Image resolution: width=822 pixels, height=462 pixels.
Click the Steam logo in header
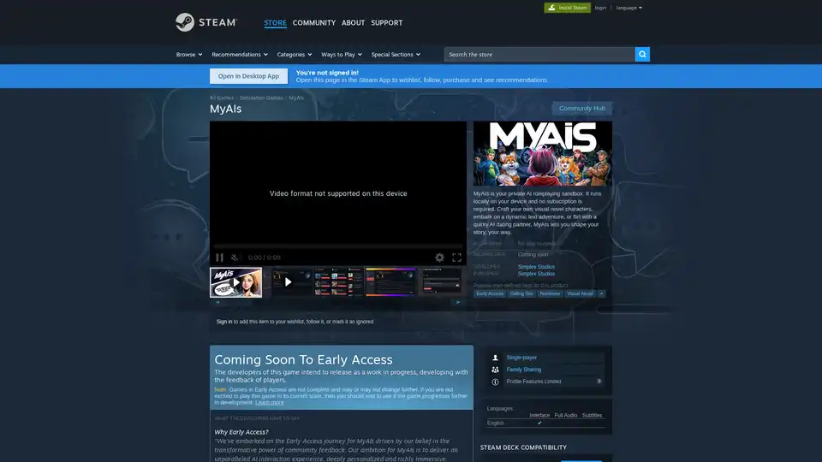pos(205,22)
